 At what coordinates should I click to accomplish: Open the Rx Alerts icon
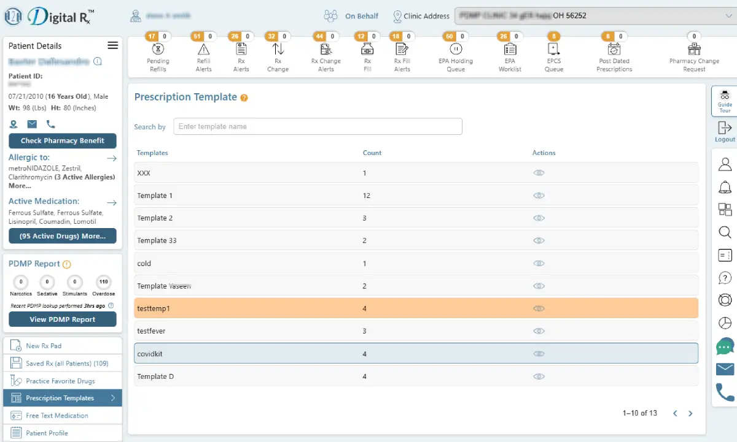pyautogui.click(x=241, y=49)
